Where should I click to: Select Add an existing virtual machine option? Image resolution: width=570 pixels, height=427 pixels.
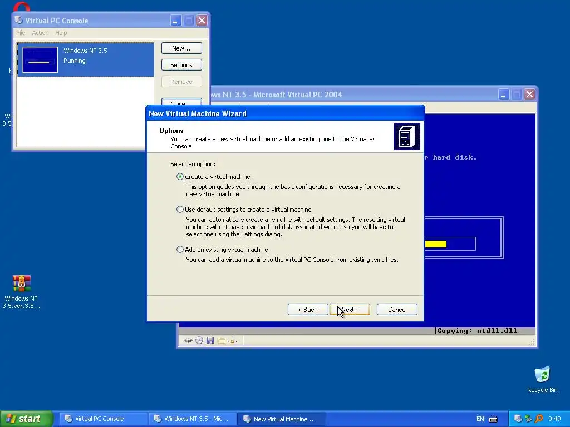[x=180, y=250]
